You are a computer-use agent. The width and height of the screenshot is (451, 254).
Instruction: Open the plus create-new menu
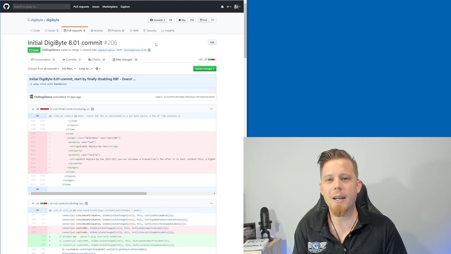tap(229, 7)
